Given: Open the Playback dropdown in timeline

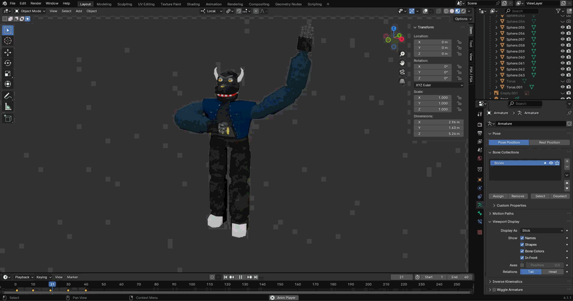Looking at the screenshot, I should (24, 278).
